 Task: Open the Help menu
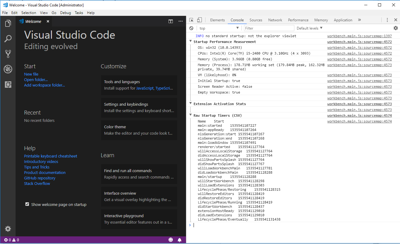point(91,12)
